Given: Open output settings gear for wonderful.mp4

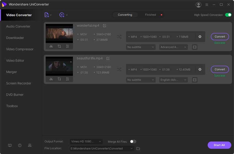Looking at the screenshot, I should (200, 37).
